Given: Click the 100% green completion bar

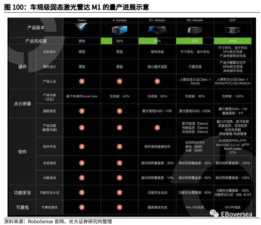Looking at the screenshot, I should 233,41.
